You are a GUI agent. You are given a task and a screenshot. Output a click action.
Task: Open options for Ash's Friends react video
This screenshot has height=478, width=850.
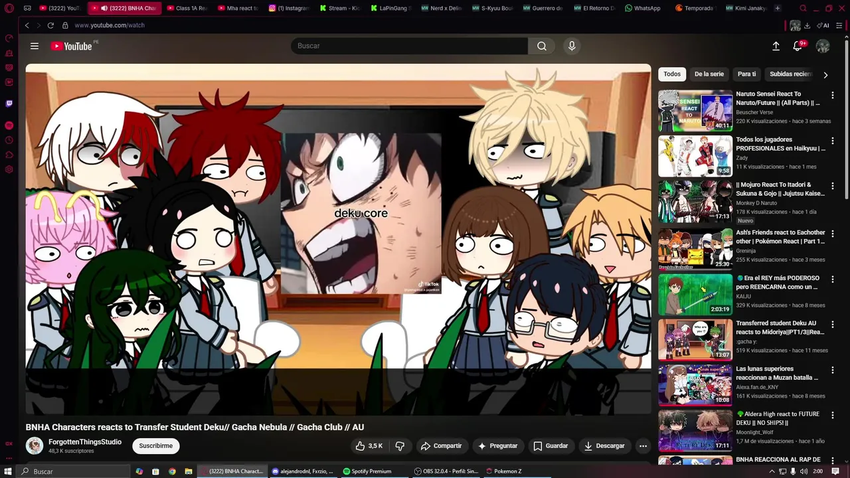[x=833, y=234]
